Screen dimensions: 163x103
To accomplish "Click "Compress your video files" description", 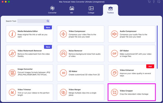I will click(82, 36).
